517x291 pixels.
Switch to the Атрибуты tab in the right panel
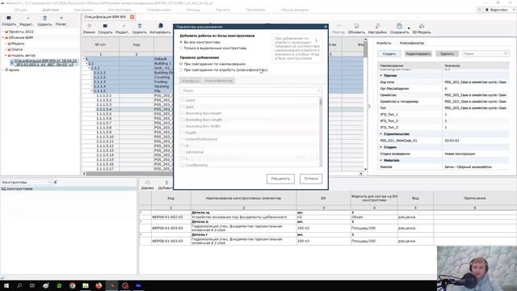click(384, 43)
